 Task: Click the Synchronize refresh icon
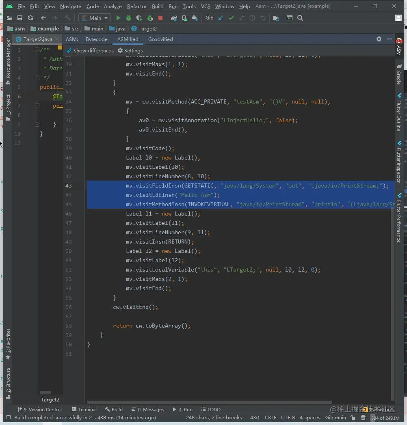[30, 18]
